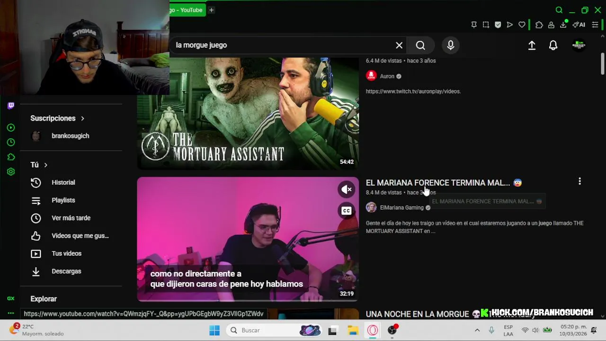Click the page vertical scrollbar thumb
The width and height of the screenshot is (606, 341).
click(x=602, y=63)
